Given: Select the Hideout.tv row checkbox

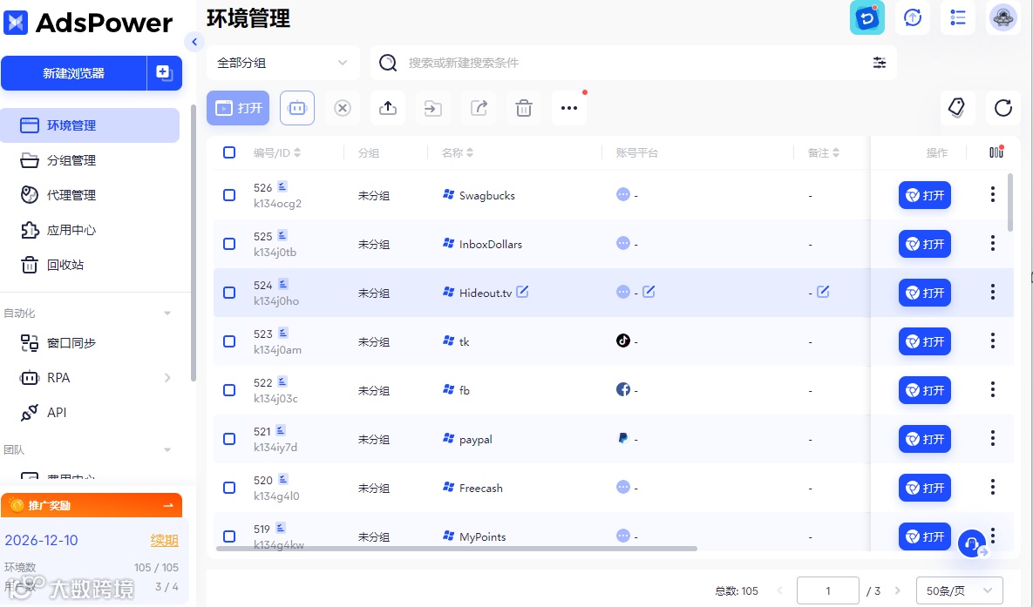Looking at the screenshot, I should 229,293.
